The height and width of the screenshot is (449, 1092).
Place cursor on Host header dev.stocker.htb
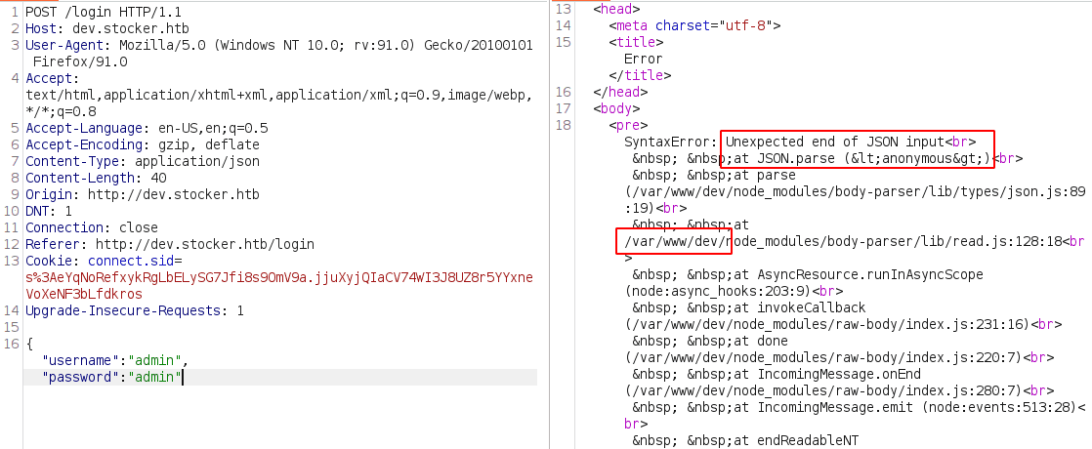coord(115,27)
